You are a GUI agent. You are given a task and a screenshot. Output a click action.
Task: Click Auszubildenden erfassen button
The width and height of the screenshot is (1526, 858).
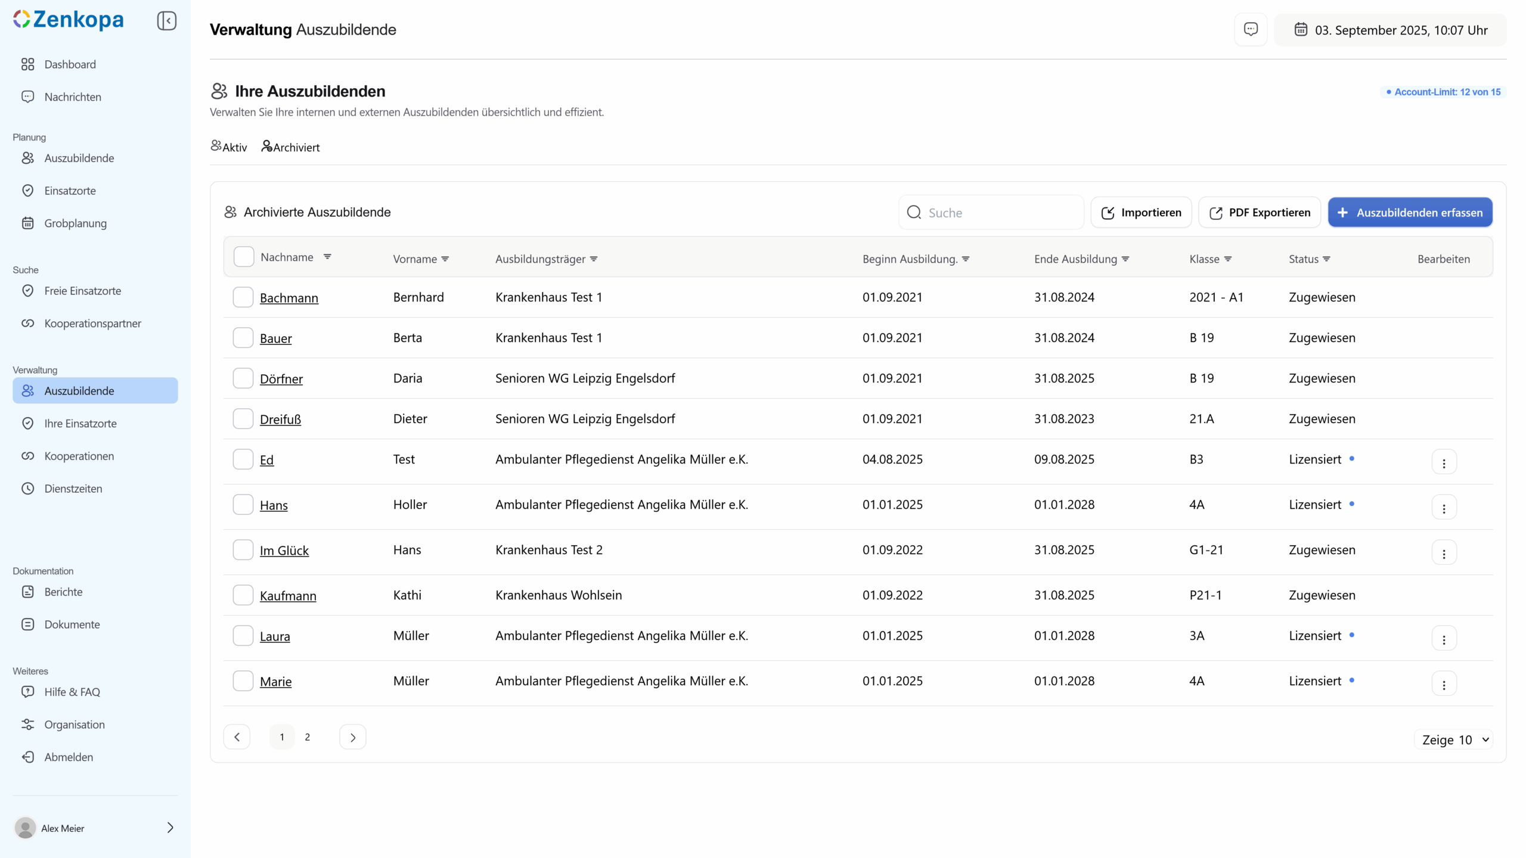coord(1410,213)
